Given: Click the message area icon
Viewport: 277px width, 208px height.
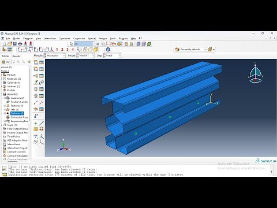Looking at the screenshot, I should point(4,169).
